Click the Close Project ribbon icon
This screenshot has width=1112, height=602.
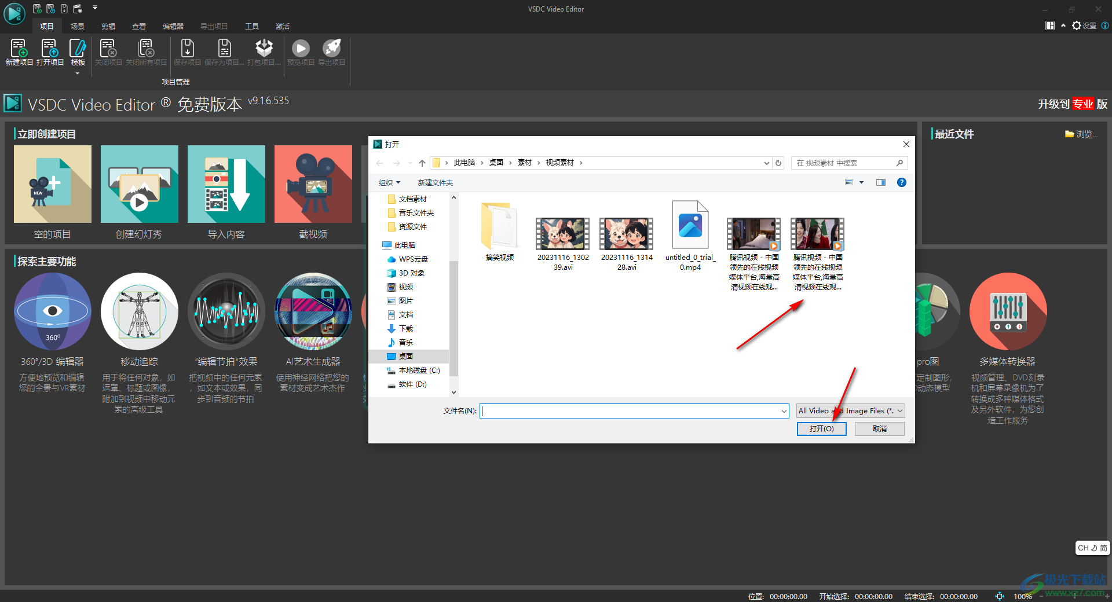coord(108,52)
